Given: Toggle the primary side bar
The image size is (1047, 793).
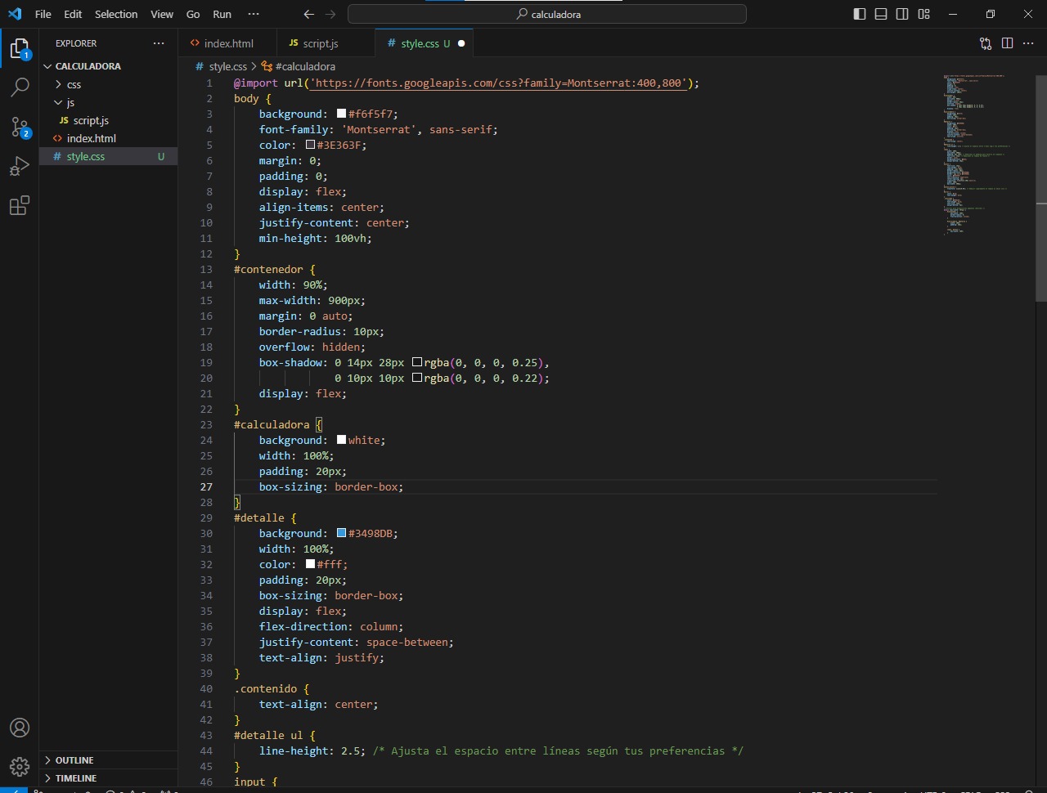Looking at the screenshot, I should click(860, 14).
